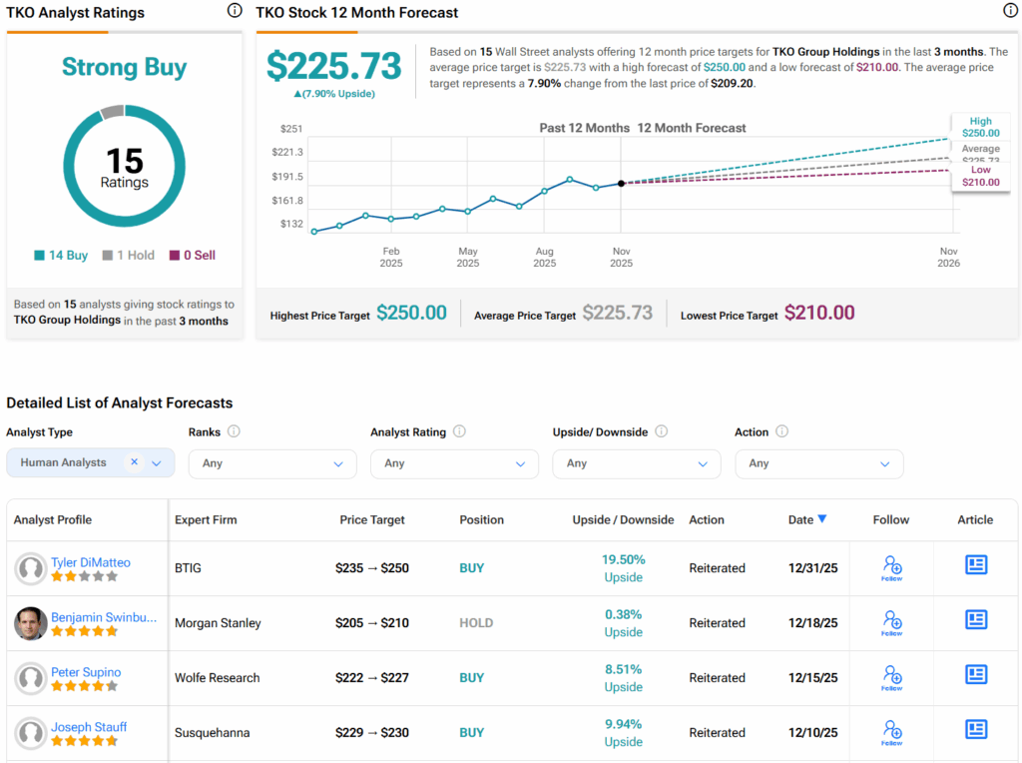Viewport: 1022px width, 763px height.
Task: Click the 14 Buy teal legend swatch
Action: 39,256
